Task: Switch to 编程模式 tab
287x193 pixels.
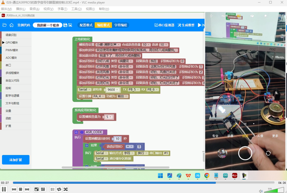Action: point(103,25)
